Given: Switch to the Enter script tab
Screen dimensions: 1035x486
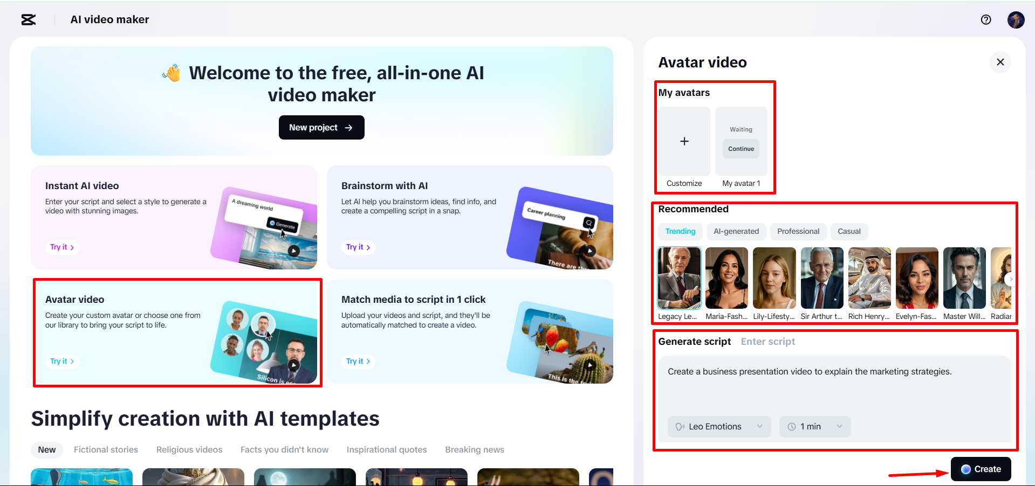Looking at the screenshot, I should [767, 341].
